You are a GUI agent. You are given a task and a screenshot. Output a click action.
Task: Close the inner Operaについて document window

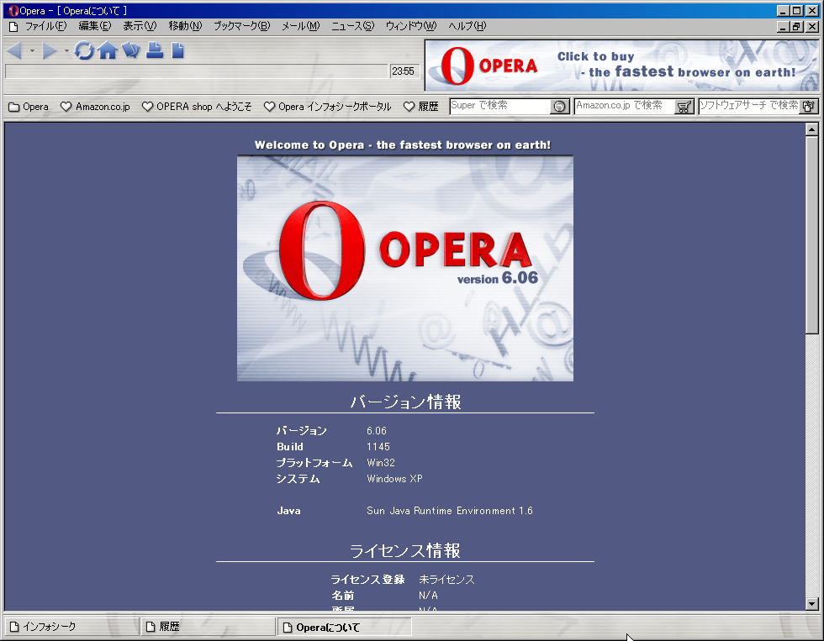pos(812,26)
